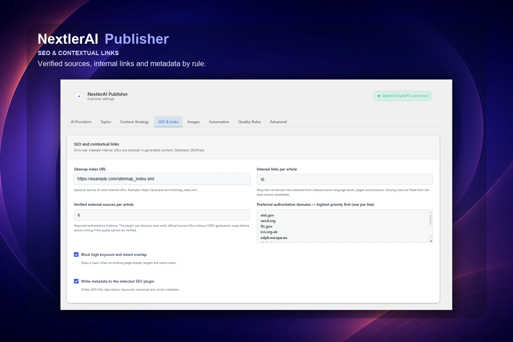This screenshot has width=513, height=342.
Task: Click the Publisher settings subtitle text
Action: (x=101, y=99)
